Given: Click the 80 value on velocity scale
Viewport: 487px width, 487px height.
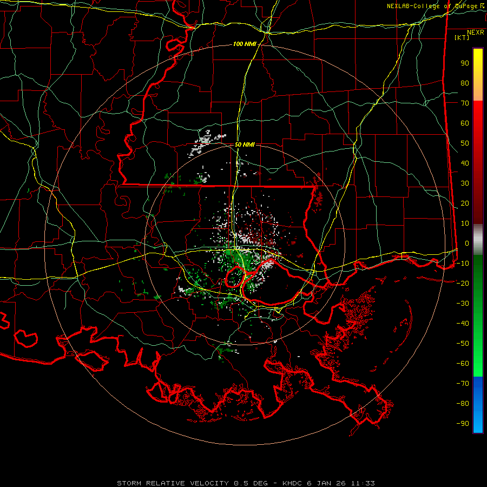Looking at the screenshot, I should tap(465, 83).
